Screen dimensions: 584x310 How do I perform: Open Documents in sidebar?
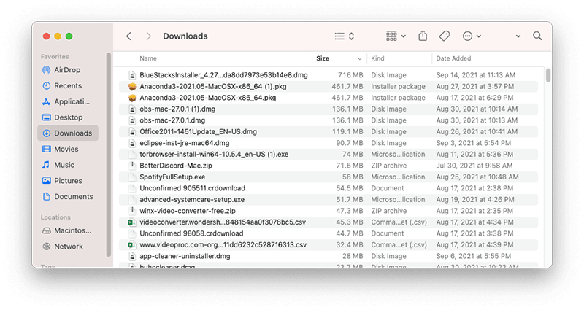(67, 196)
